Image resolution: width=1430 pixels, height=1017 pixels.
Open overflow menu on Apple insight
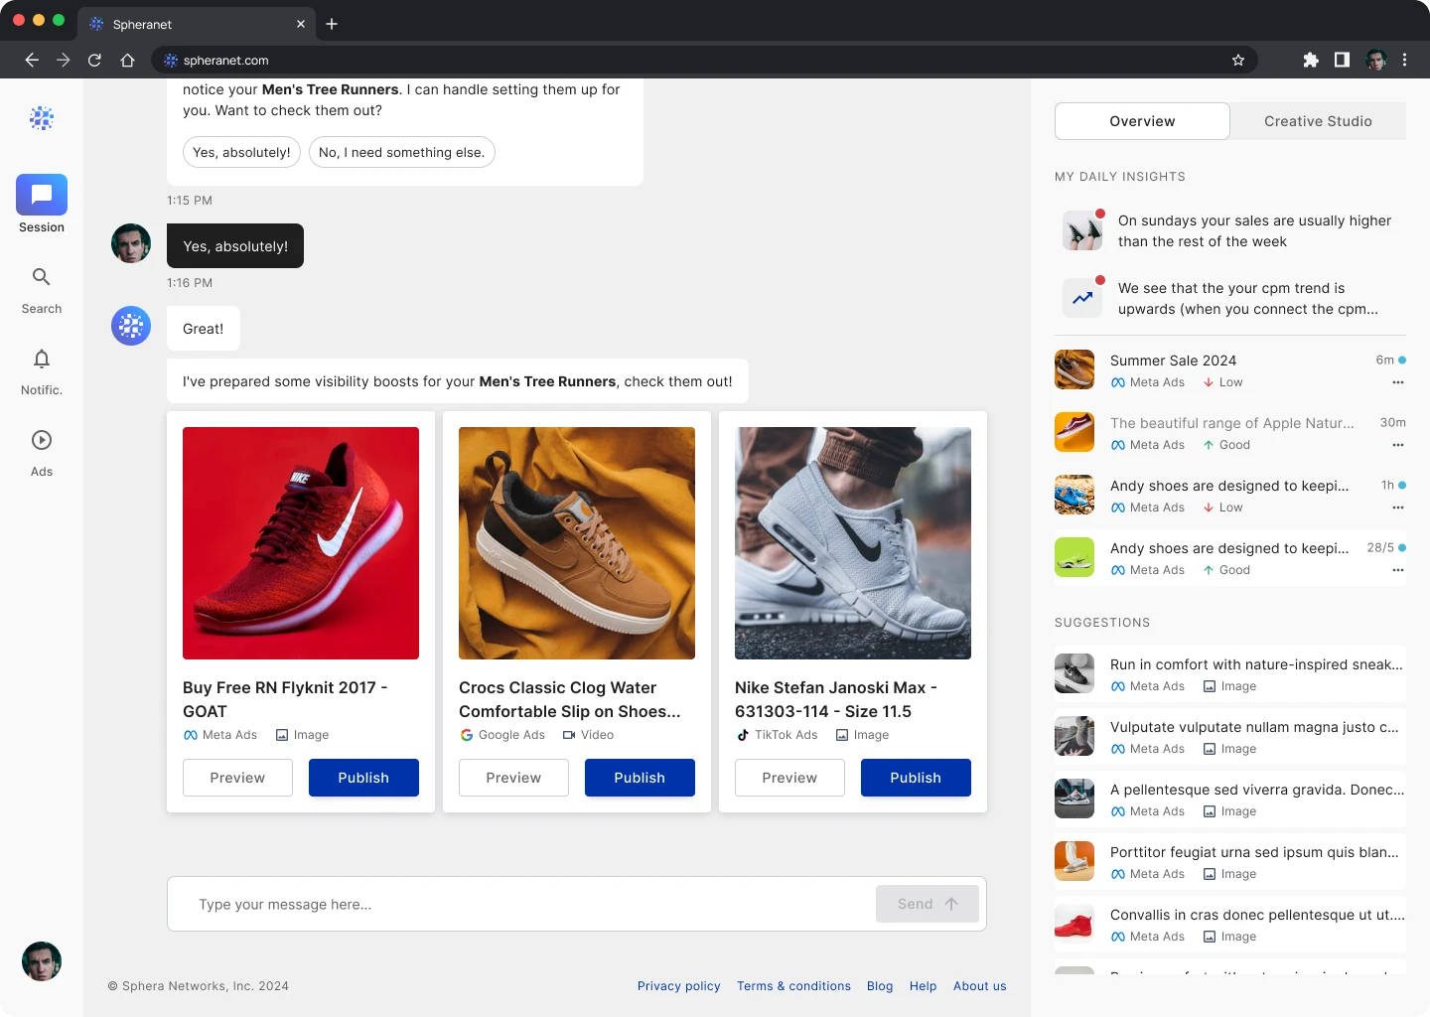[x=1398, y=445]
